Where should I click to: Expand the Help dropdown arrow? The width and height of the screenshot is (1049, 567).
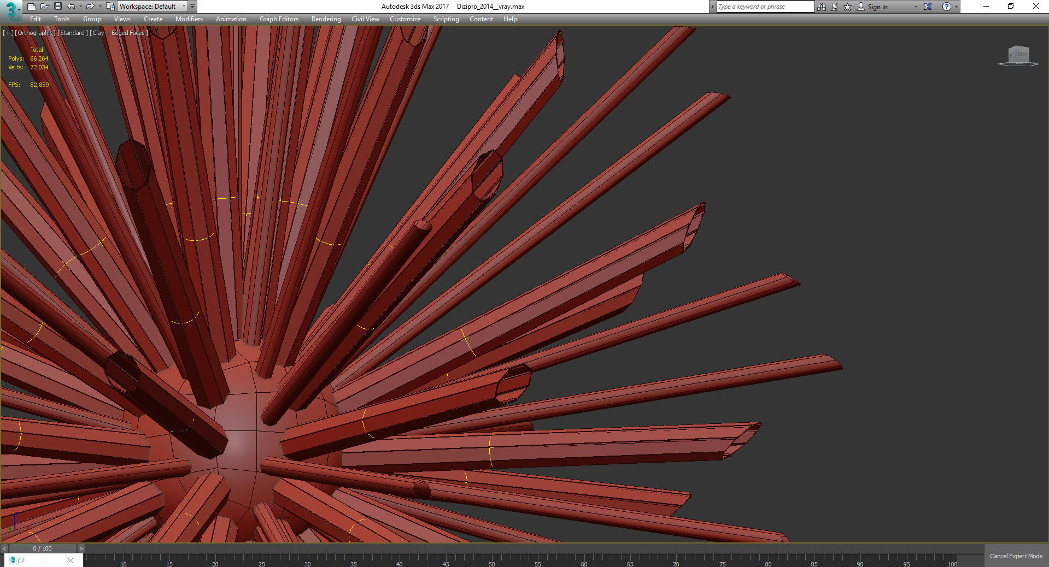pos(956,7)
